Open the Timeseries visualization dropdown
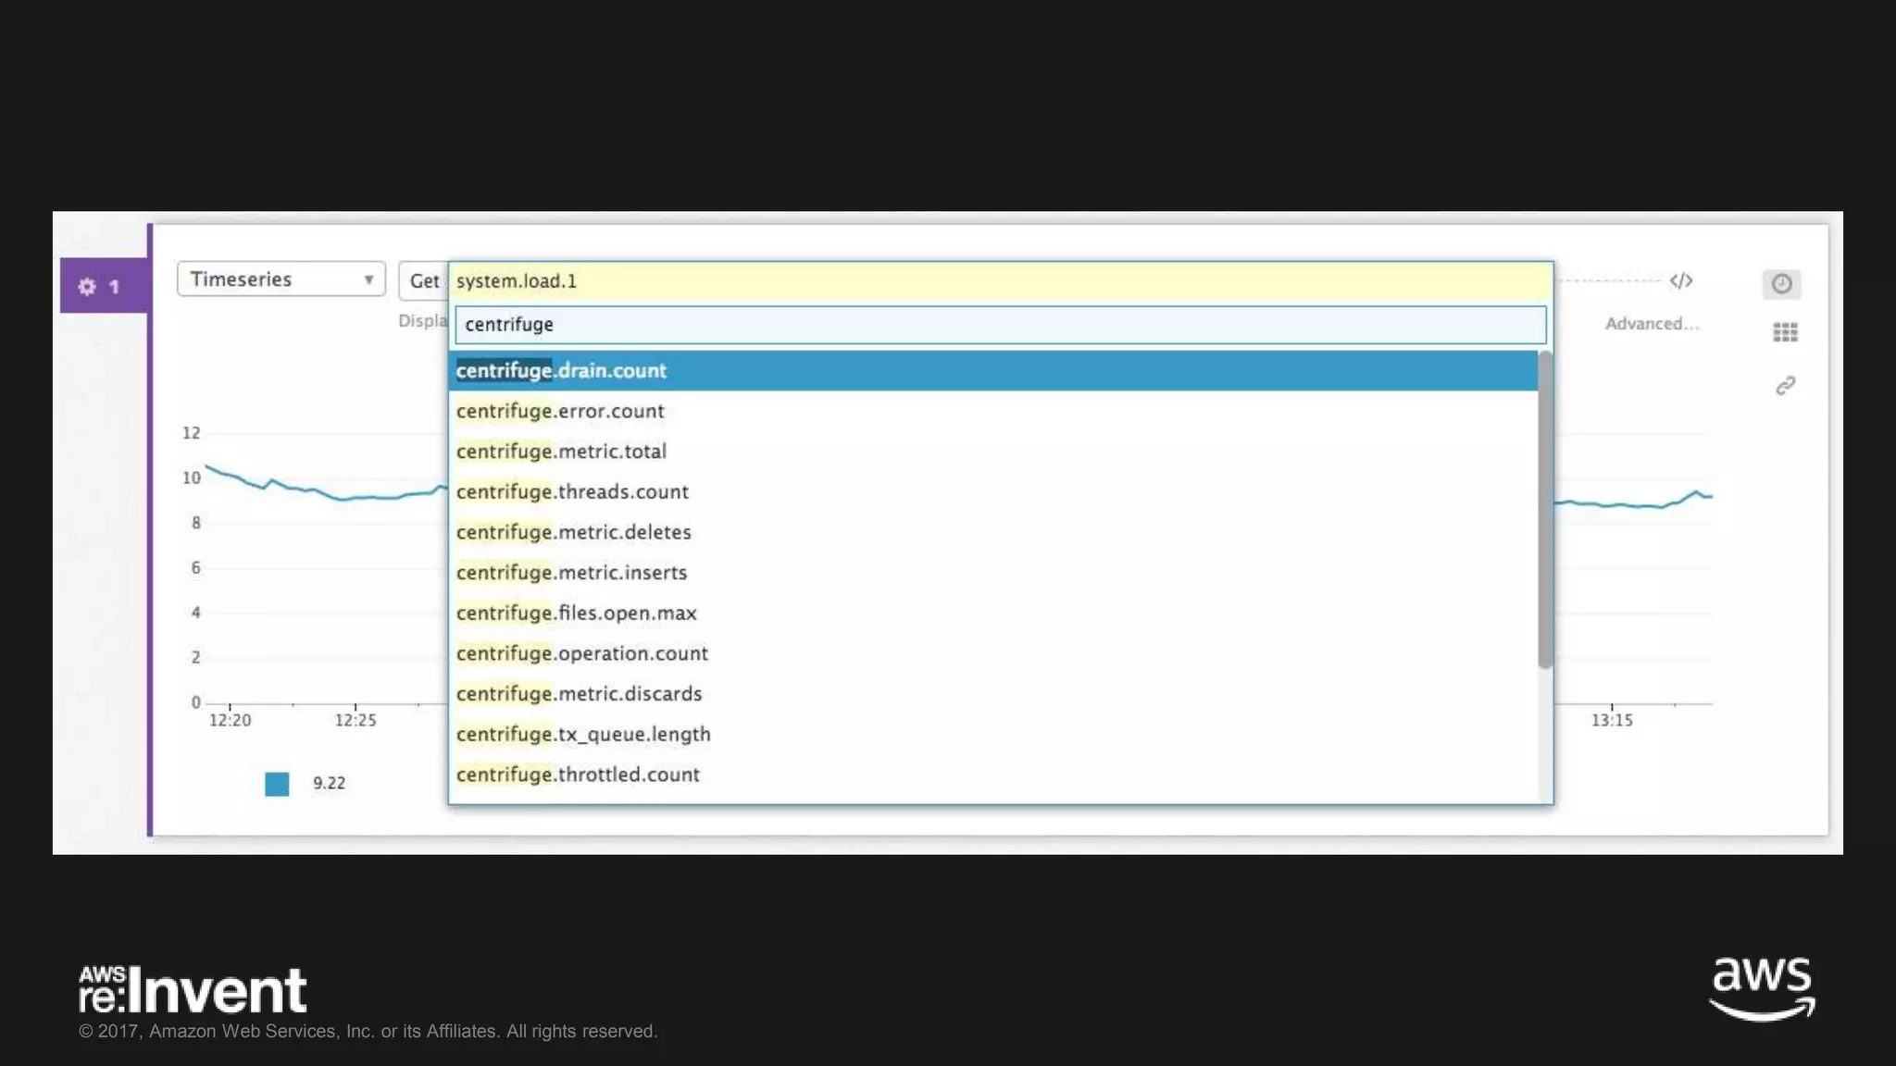The height and width of the screenshot is (1066, 1896). [281, 279]
